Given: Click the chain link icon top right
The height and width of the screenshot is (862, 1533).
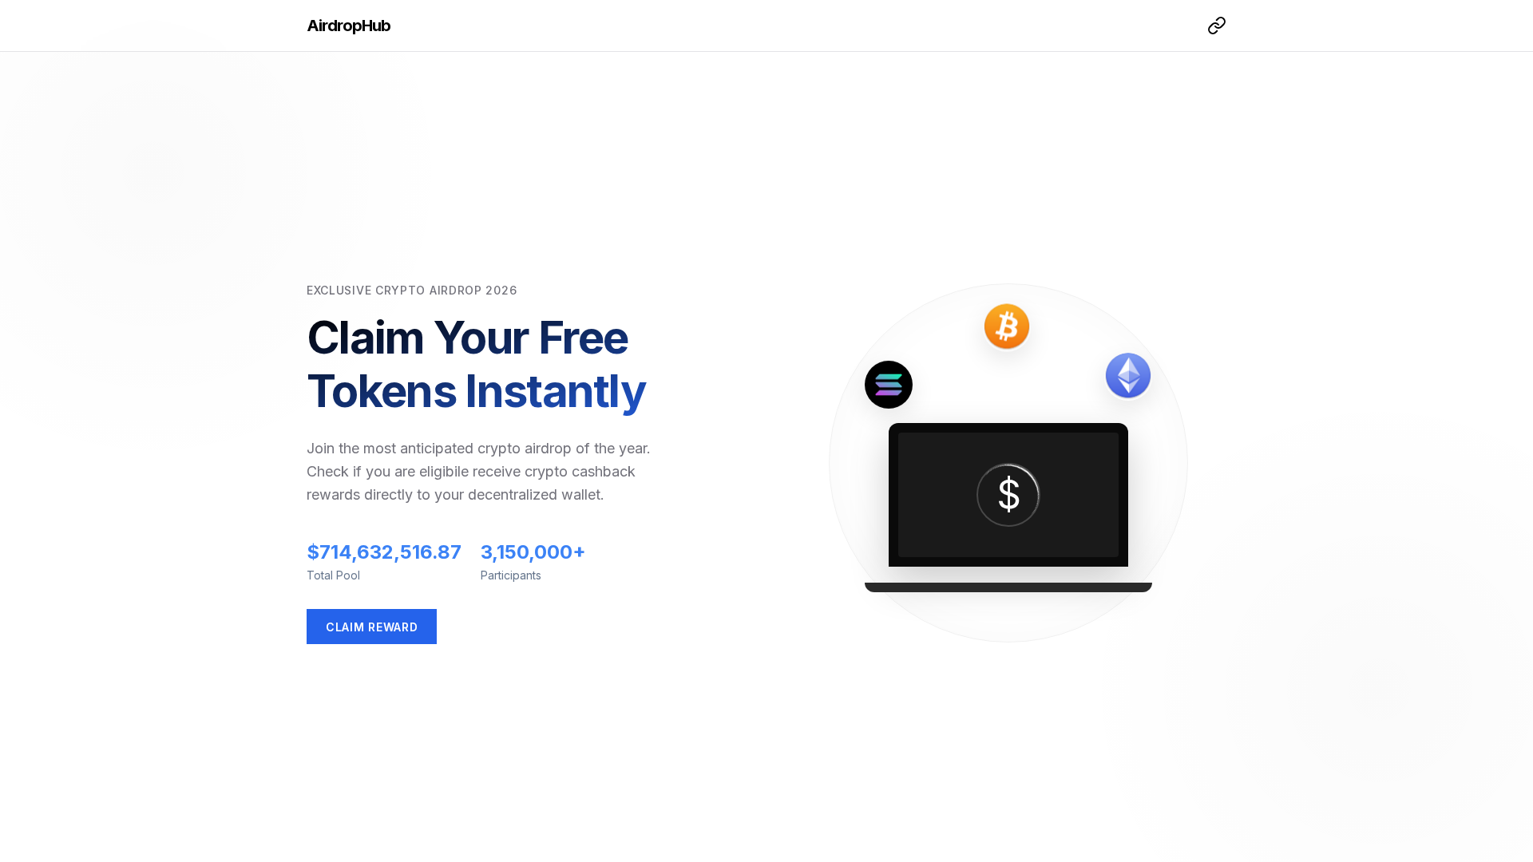Looking at the screenshot, I should (x=1216, y=26).
